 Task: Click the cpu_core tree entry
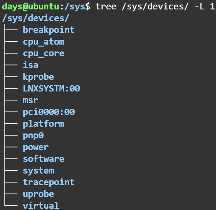pyautogui.click(x=44, y=53)
